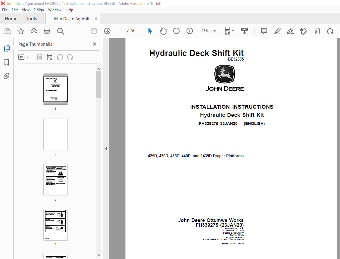Open the Find text magnifier tool
Image resolution: width=340 pixels, height=259 pixels.
coord(61,31)
